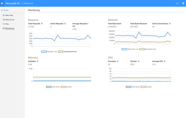186x118 pixels.
Task: Click help icon beside Active Requests
Action: [x=65, y=24]
